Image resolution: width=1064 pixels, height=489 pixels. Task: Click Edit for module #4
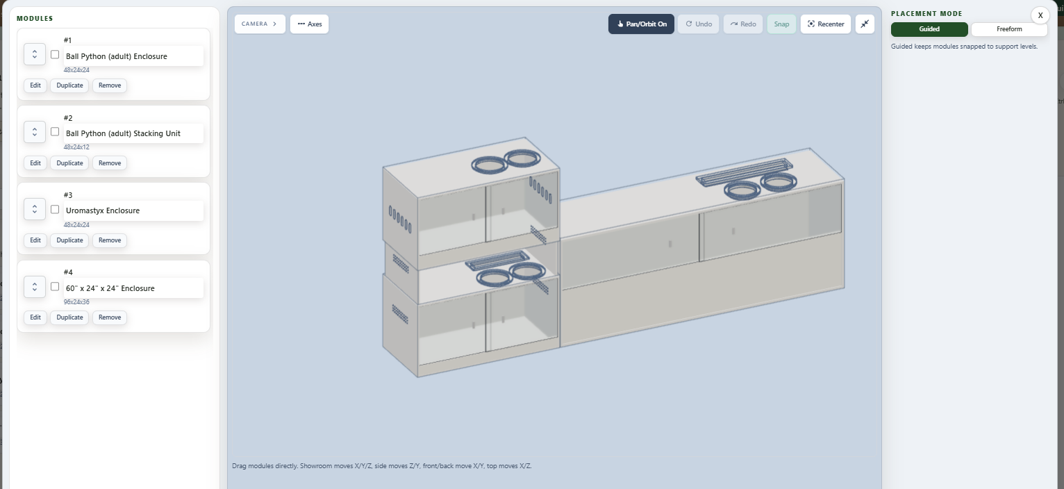pos(35,317)
